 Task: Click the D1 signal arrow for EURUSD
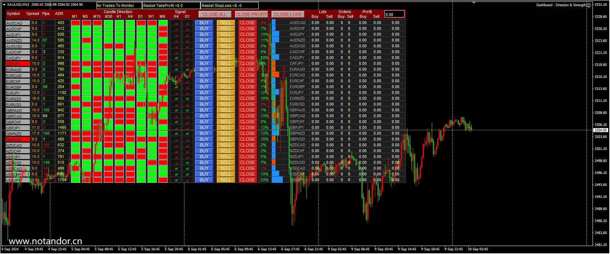pos(187,104)
